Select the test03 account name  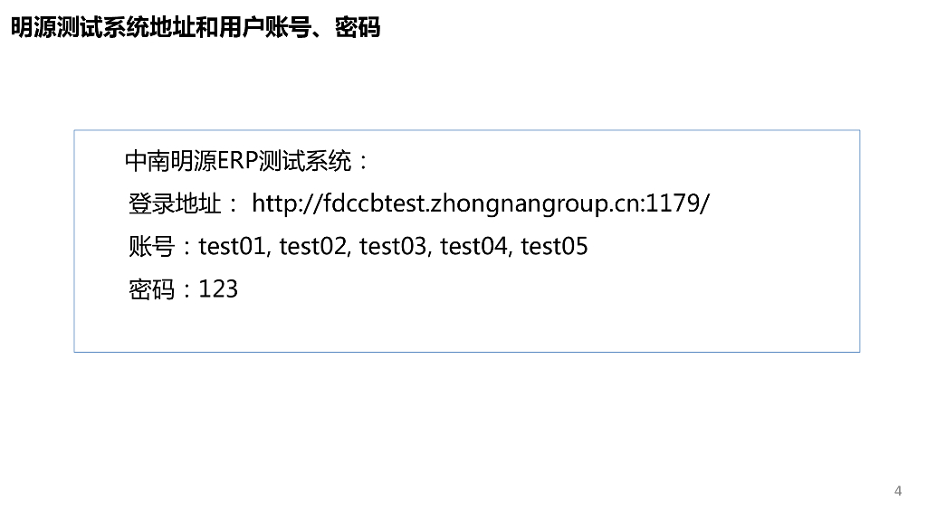pos(394,246)
